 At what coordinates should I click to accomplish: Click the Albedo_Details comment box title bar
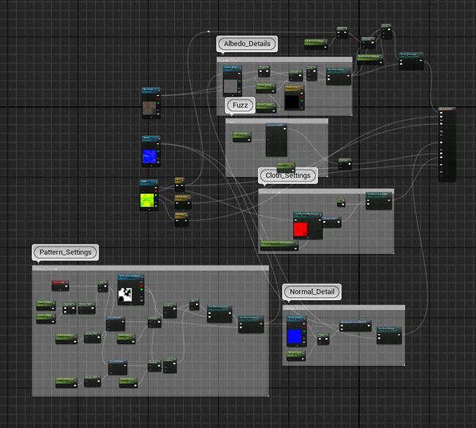point(284,60)
